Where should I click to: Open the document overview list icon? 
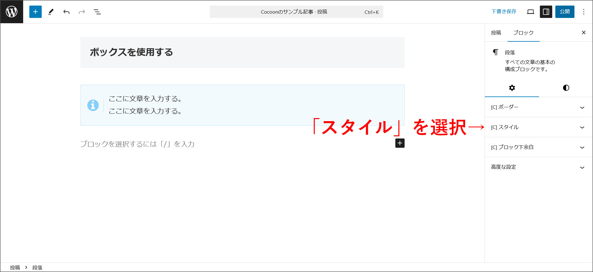click(x=97, y=12)
